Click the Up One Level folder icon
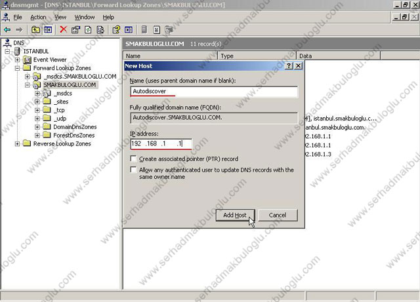This screenshot has width=420, height=302. (x=35, y=29)
